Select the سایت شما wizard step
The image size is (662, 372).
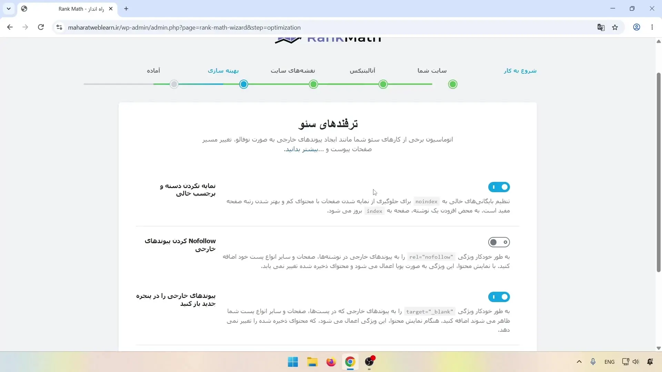[x=432, y=71]
